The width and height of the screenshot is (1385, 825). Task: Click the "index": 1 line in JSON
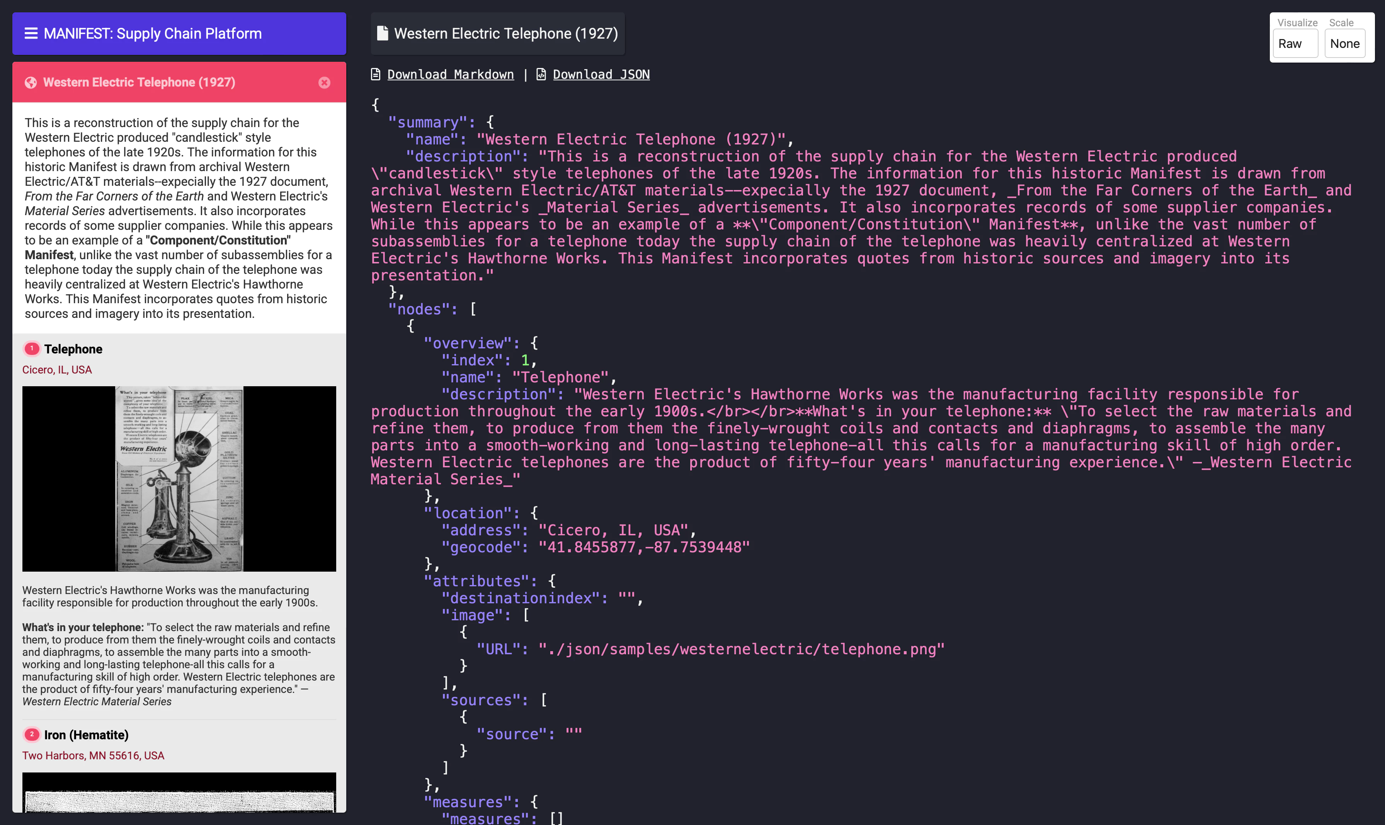pos(489,360)
